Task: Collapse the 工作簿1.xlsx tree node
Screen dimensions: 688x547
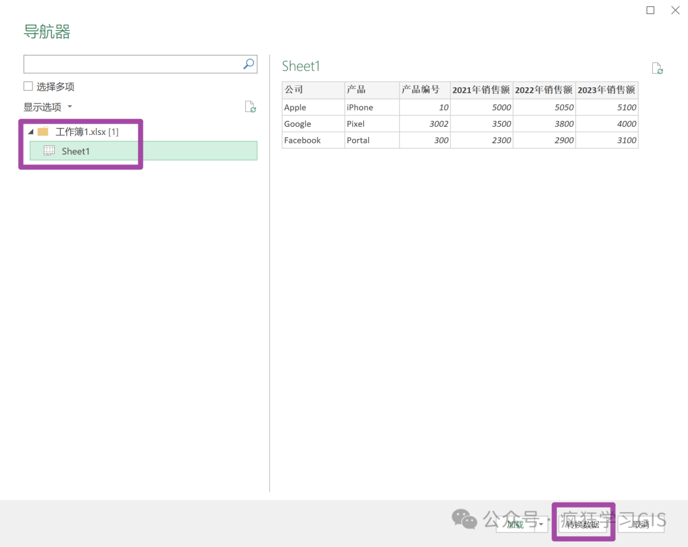Action: point(31,132)
